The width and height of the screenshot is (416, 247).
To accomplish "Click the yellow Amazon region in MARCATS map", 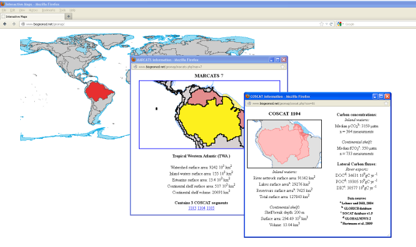I will (x=210, y=120).
